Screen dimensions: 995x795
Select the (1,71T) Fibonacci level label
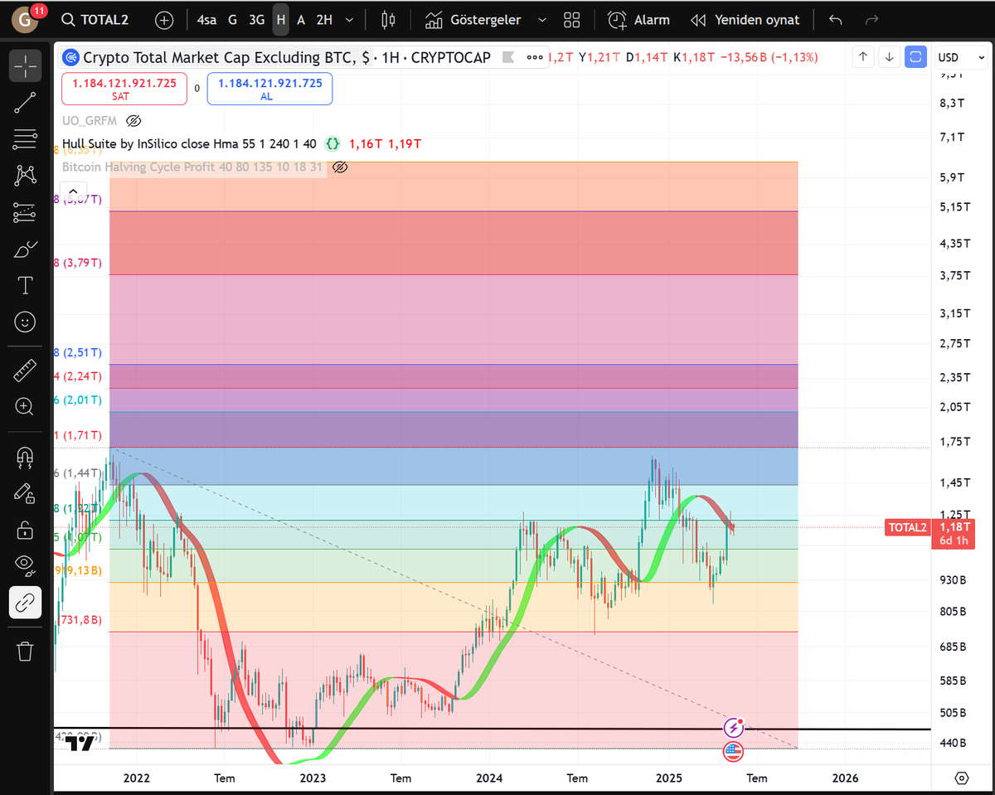[79, 435]
